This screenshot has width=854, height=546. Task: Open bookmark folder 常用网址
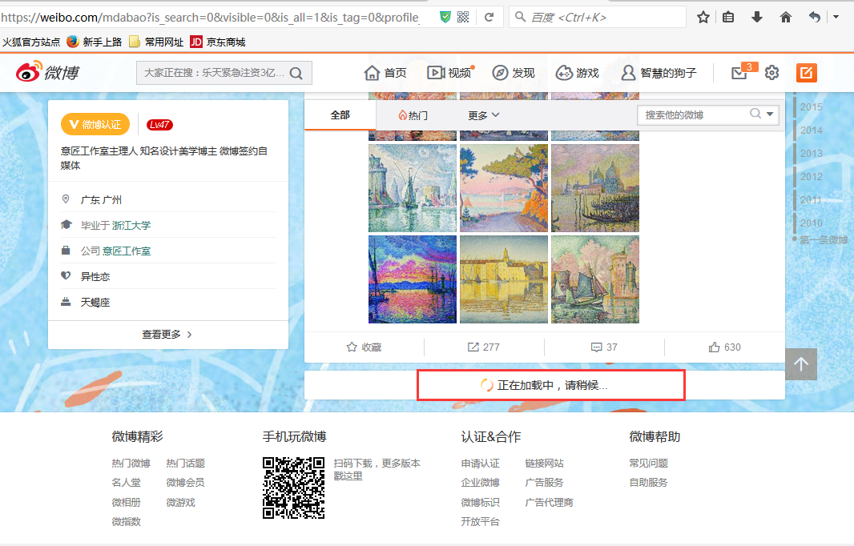tap(156, 42)
